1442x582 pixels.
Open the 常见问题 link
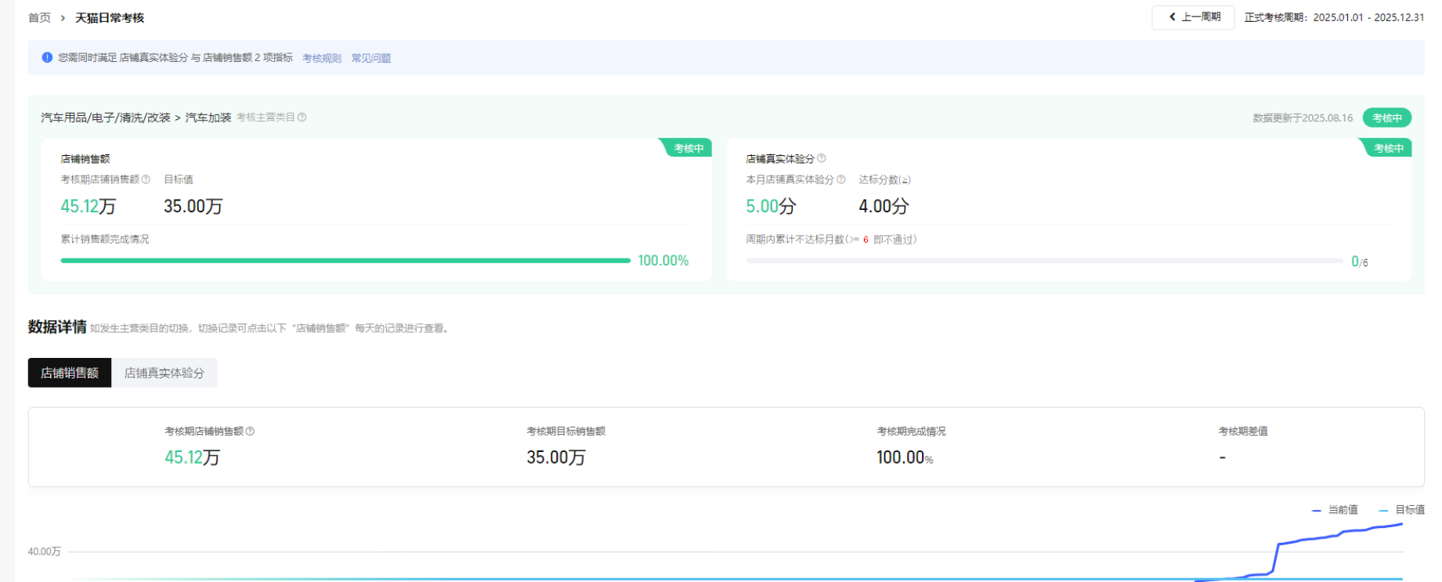pyautogui.click(x=370, y=59)
